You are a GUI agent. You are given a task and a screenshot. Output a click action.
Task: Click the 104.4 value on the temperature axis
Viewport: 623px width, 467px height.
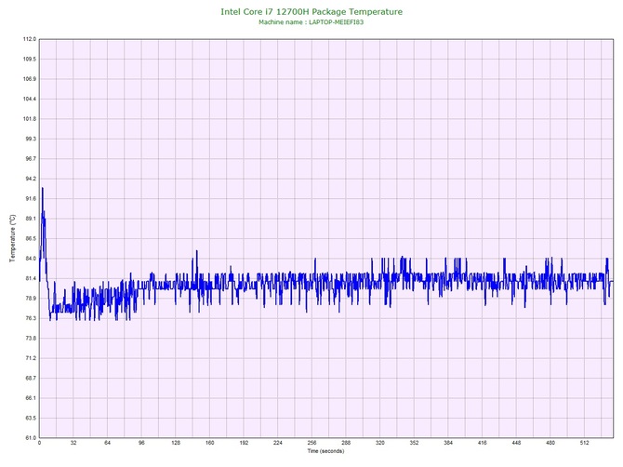click(30, 99)
